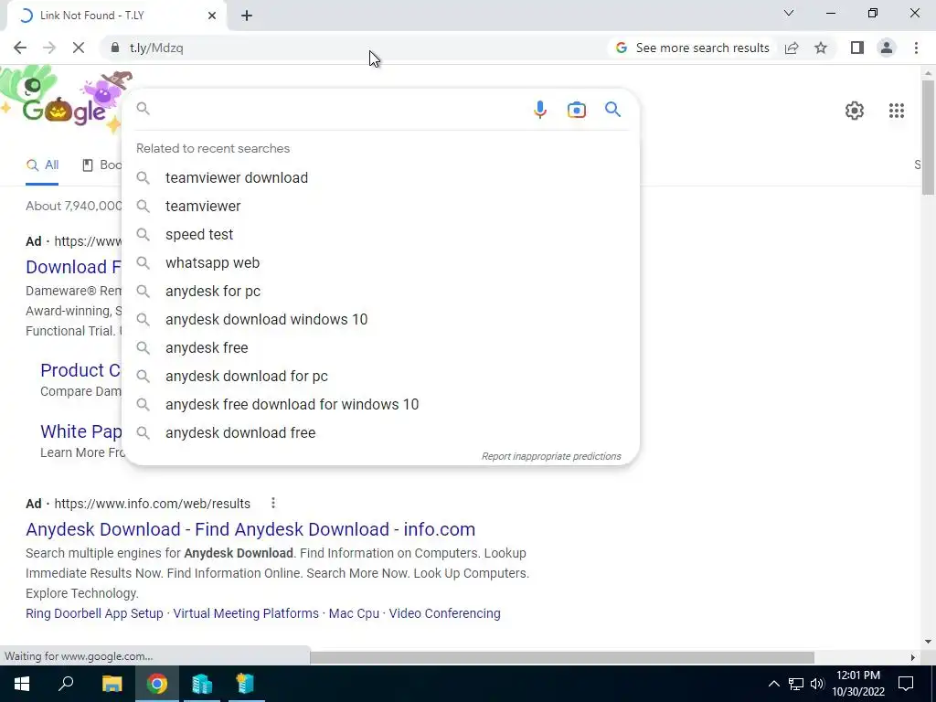Open the Windows Start menu
Viewport: 936px width, 702px height.
tap(22, 684)
